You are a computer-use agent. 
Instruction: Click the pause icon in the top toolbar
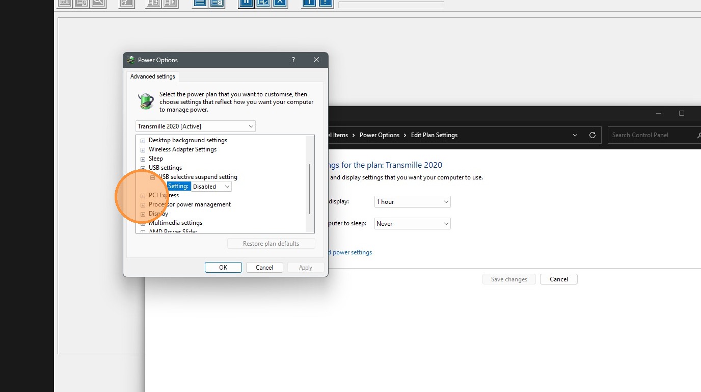[x=246, y=3]
